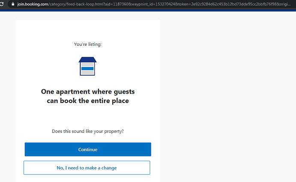The image size is (296, 182).
Task: Click blank white space below the heading
Action: click(88, 117)
